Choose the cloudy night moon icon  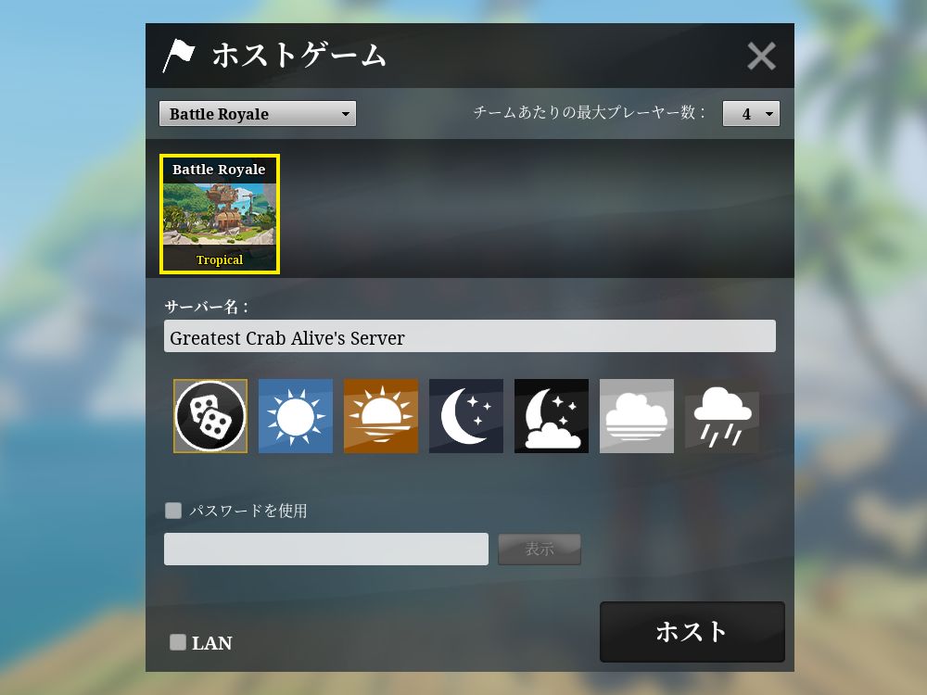pos(552,416)
